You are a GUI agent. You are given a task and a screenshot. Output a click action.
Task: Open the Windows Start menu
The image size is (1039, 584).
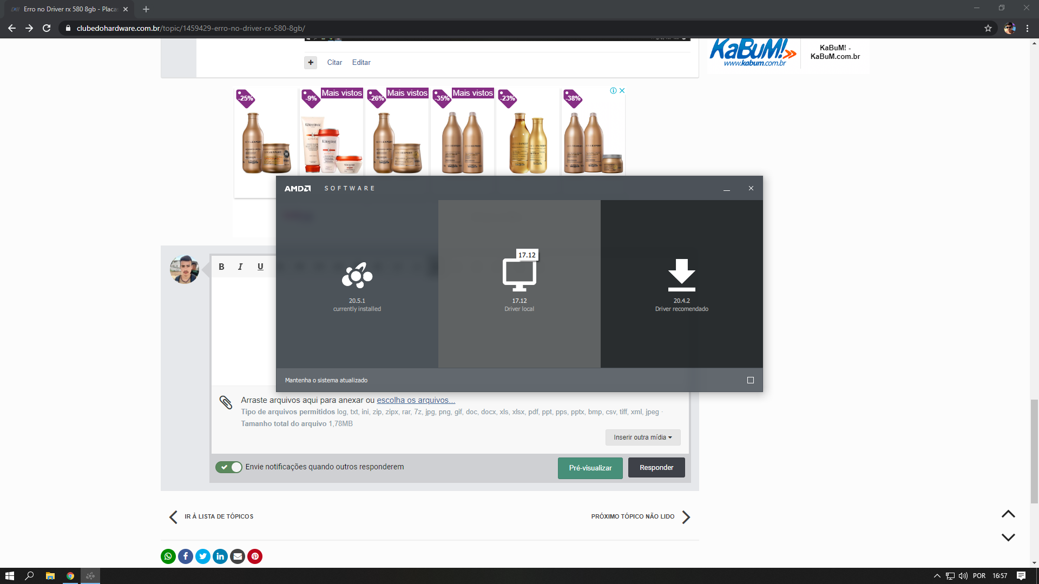point(10,576)
